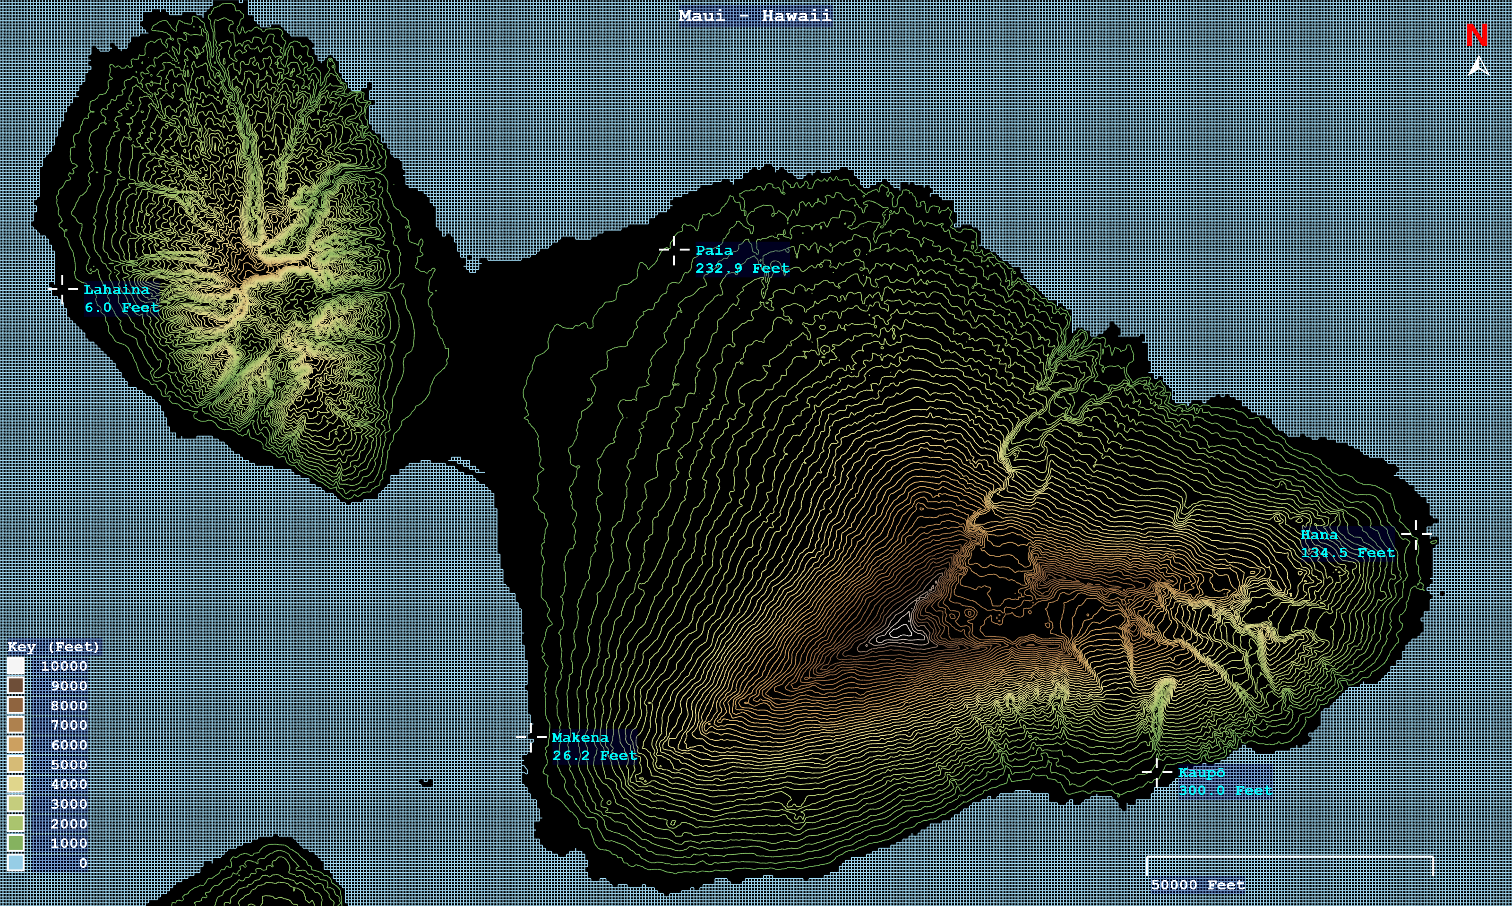1512x906 pixels.
Task: Click the '5000' legend value text
Action: click(x=69, y=764)
